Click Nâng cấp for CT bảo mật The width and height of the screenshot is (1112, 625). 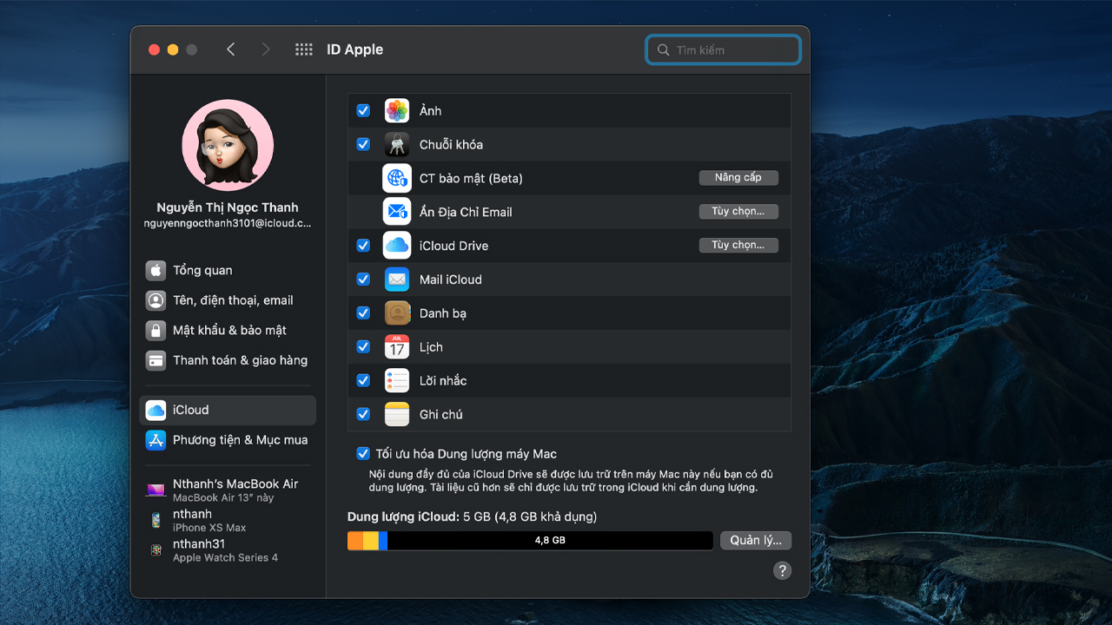738,178
